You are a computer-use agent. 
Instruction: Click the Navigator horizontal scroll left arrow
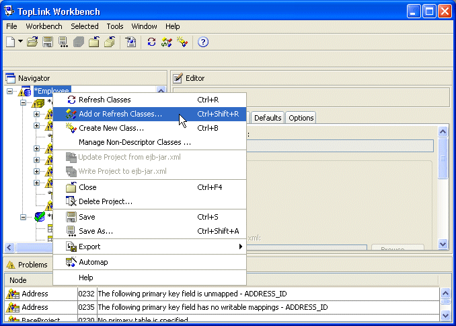click(x=9, y=248)
